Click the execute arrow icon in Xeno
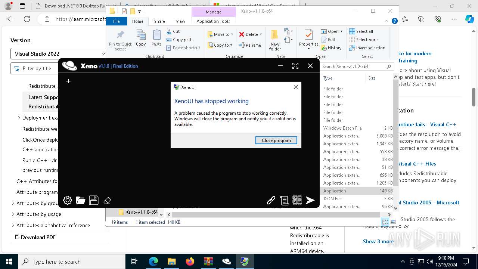The width and height of the screenshot is (478, 269). coord(310,201)
